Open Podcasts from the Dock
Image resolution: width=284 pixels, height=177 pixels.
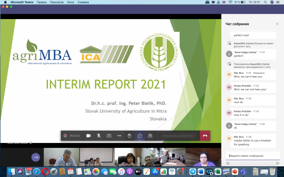[130, 172]
